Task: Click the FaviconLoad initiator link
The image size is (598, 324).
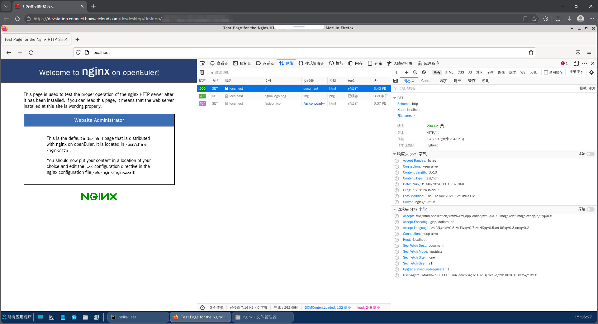Action: click(314, 103)
